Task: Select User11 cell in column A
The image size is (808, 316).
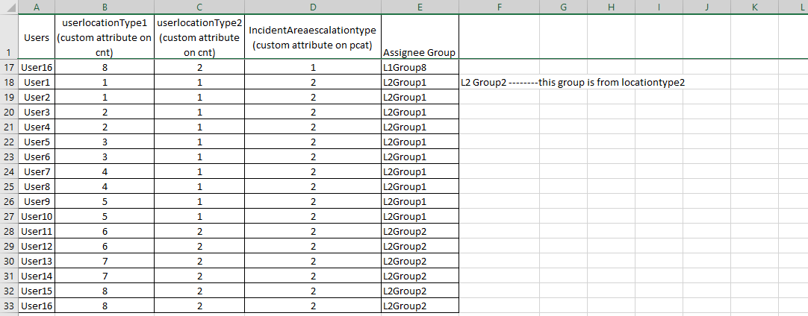Action: coord(37,231)
